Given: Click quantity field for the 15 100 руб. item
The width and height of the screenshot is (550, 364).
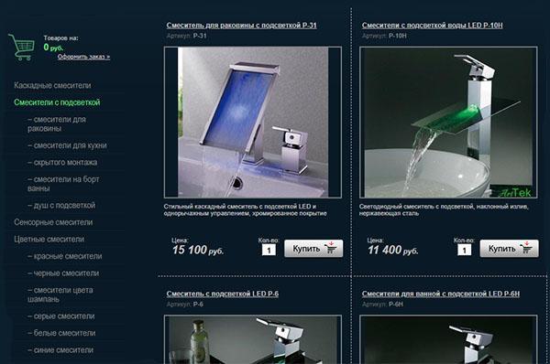Looking at the screenshot, I should click(269, 250).
